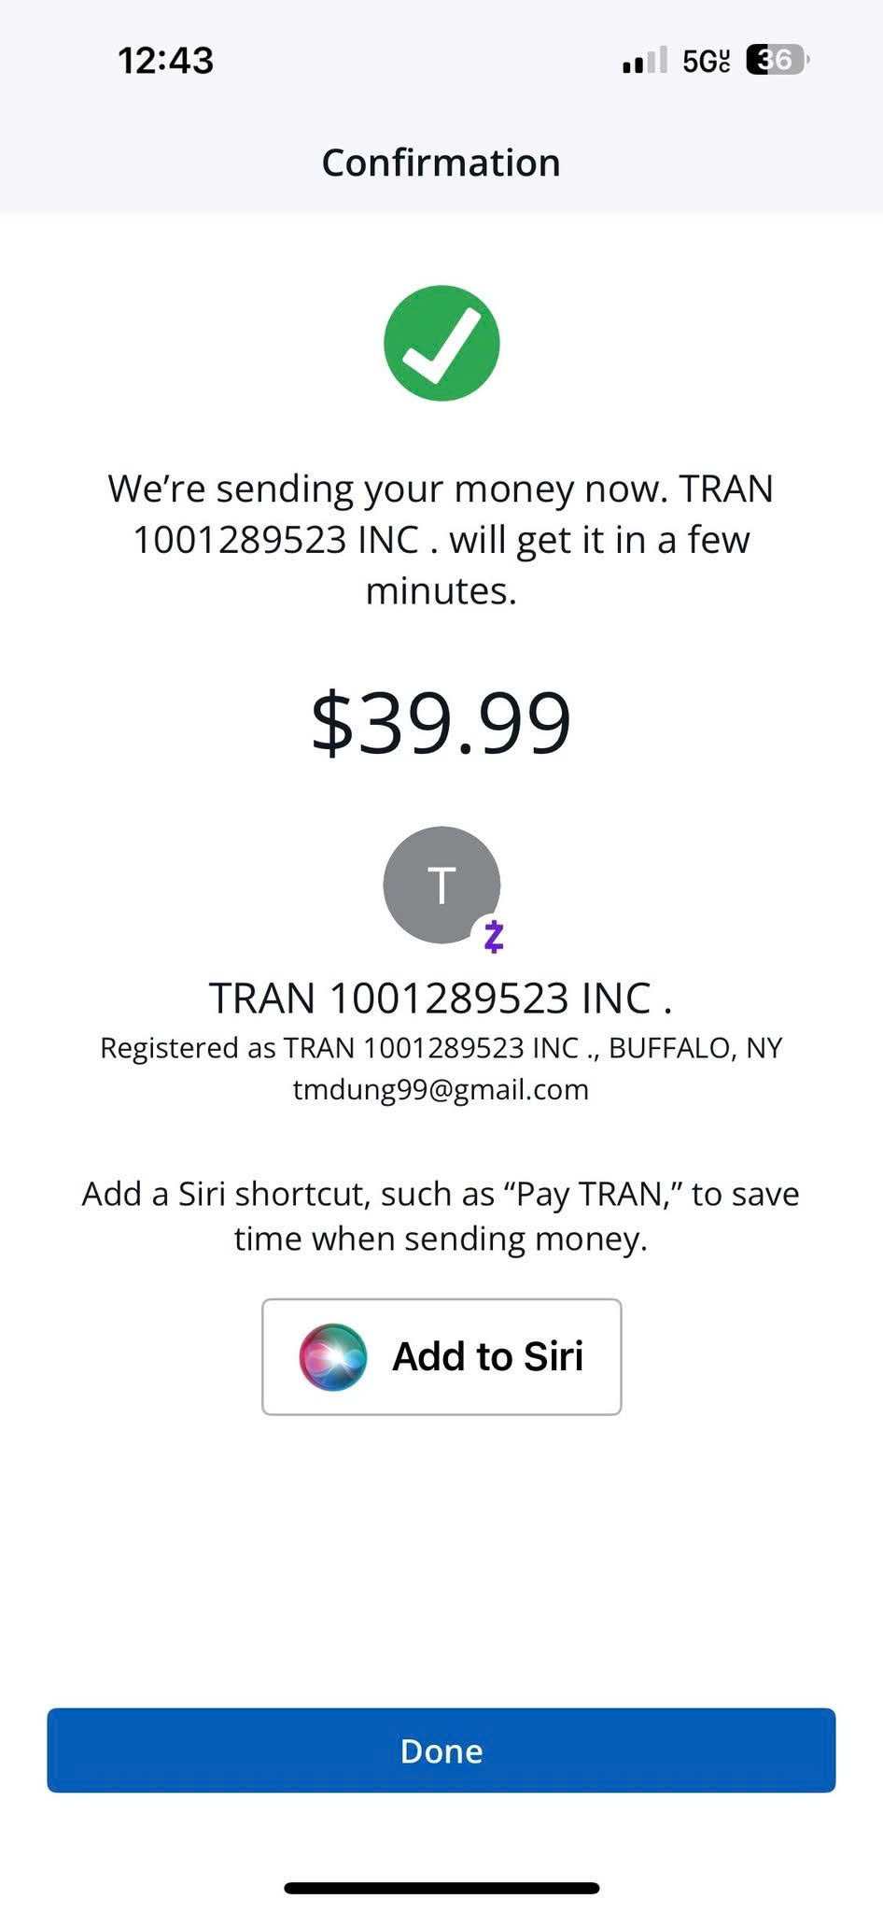
Task: Tap the Siri shortcut suggestion text
Action: click(x=441, y=1216)
